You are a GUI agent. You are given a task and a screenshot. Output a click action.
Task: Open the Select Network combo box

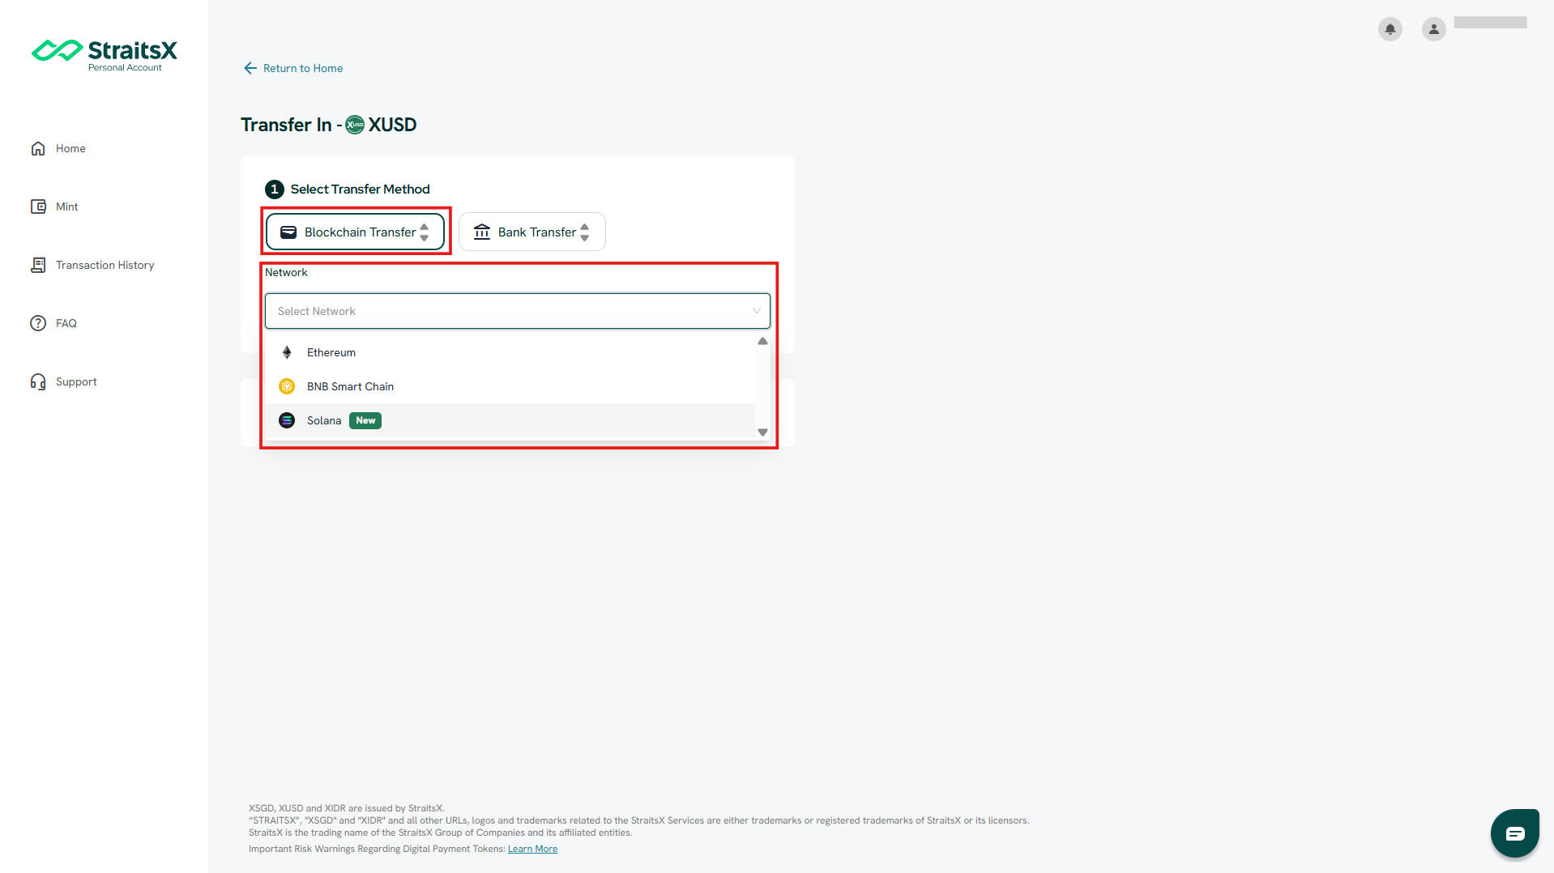517,311
